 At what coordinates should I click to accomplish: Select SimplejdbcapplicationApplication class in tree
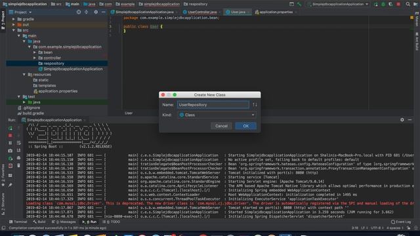tap(73, 69)
